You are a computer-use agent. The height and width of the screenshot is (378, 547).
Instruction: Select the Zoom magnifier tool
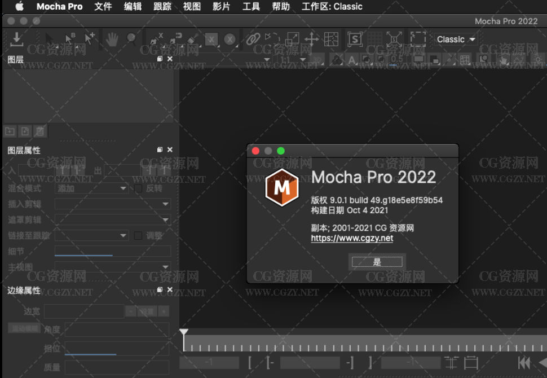[x=131, y=39]
